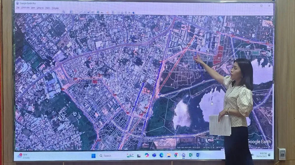Viewport: 295px width, 165px height.
Task: Toggle the sidebar panel button
Action: coord(71,12)
